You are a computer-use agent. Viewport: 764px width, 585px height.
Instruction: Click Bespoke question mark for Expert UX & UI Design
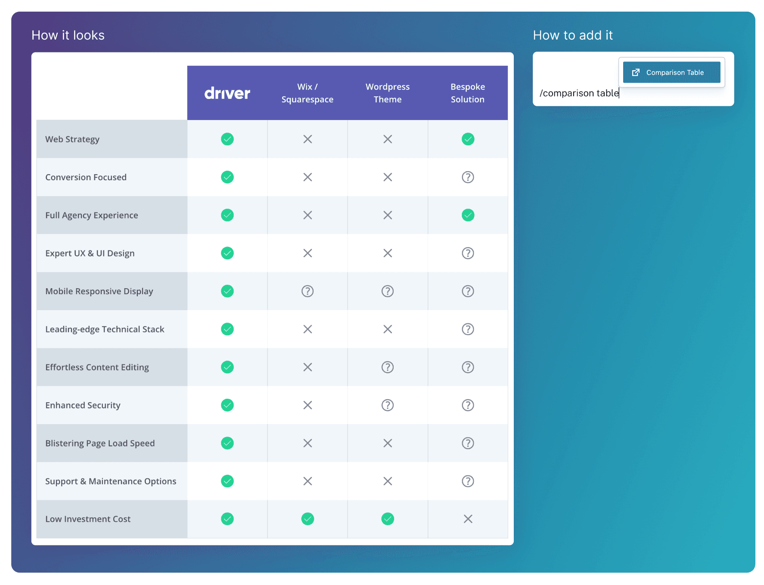pyautogui.click(x=468, y=253)
